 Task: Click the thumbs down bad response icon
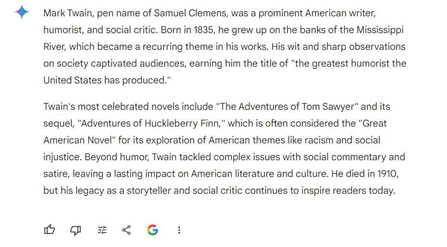click(x=76, y=230)
